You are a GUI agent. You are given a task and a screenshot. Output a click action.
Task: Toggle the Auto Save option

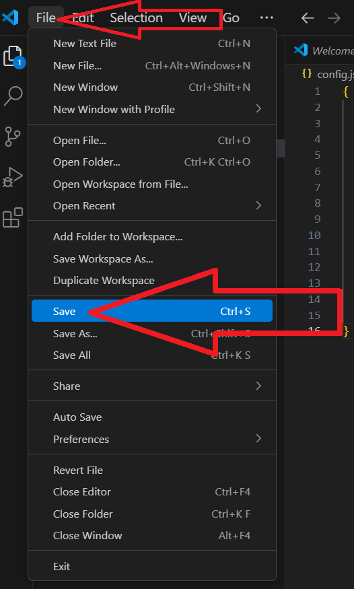[x=152, y=417]
